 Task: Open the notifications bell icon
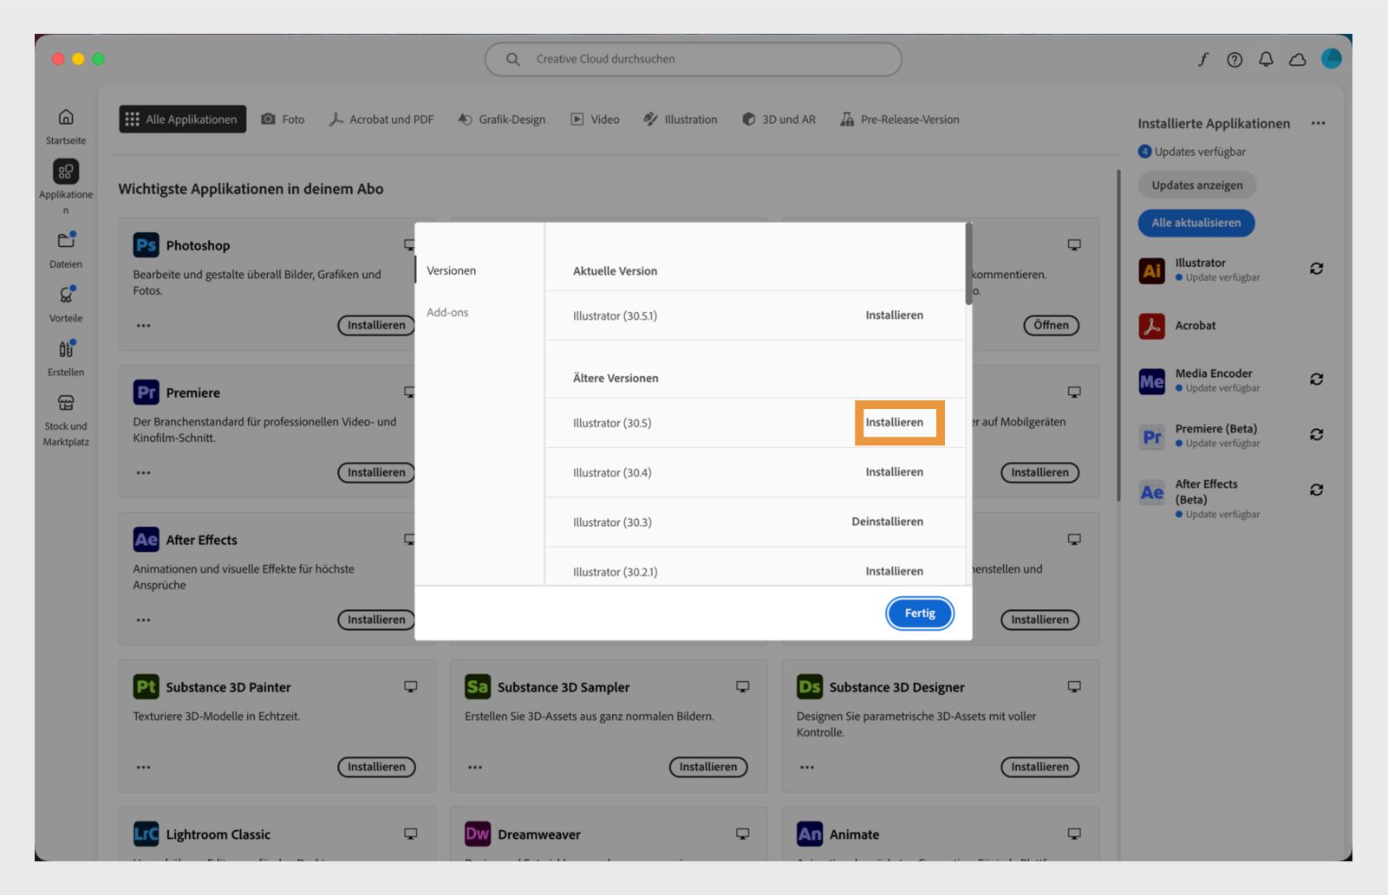(x=1266, y=59)
